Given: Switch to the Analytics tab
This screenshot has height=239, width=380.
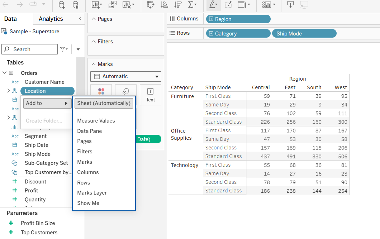Looking at the screenshot, I should (x=50, y=19).
